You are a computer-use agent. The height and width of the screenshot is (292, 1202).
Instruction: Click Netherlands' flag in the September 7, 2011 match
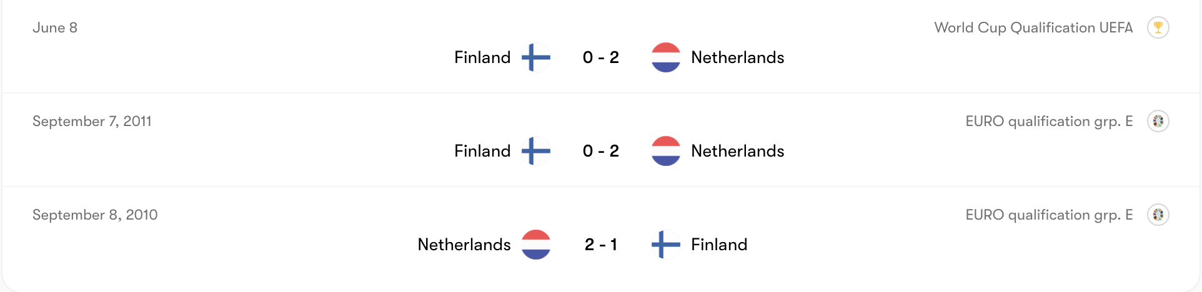pos(665,151)
